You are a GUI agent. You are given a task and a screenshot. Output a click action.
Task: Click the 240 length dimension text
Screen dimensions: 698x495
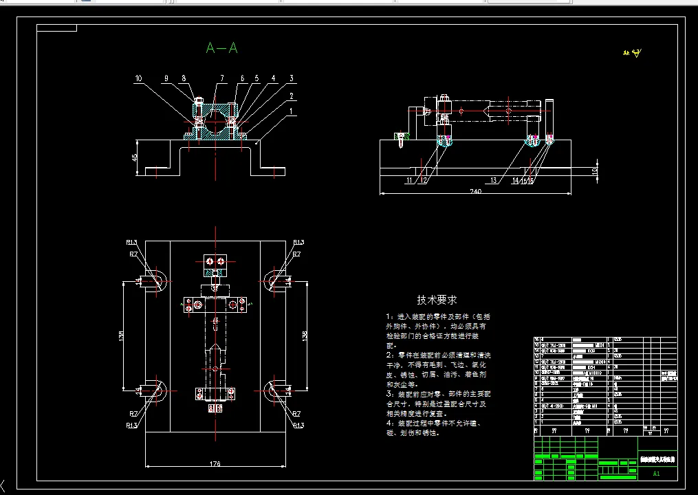475,191
